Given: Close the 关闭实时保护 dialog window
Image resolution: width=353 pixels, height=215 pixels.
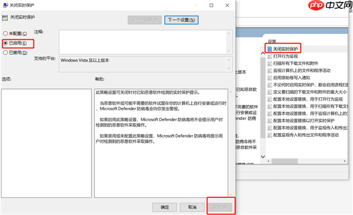Looking at the screenshot, I should tap(227, 5).
